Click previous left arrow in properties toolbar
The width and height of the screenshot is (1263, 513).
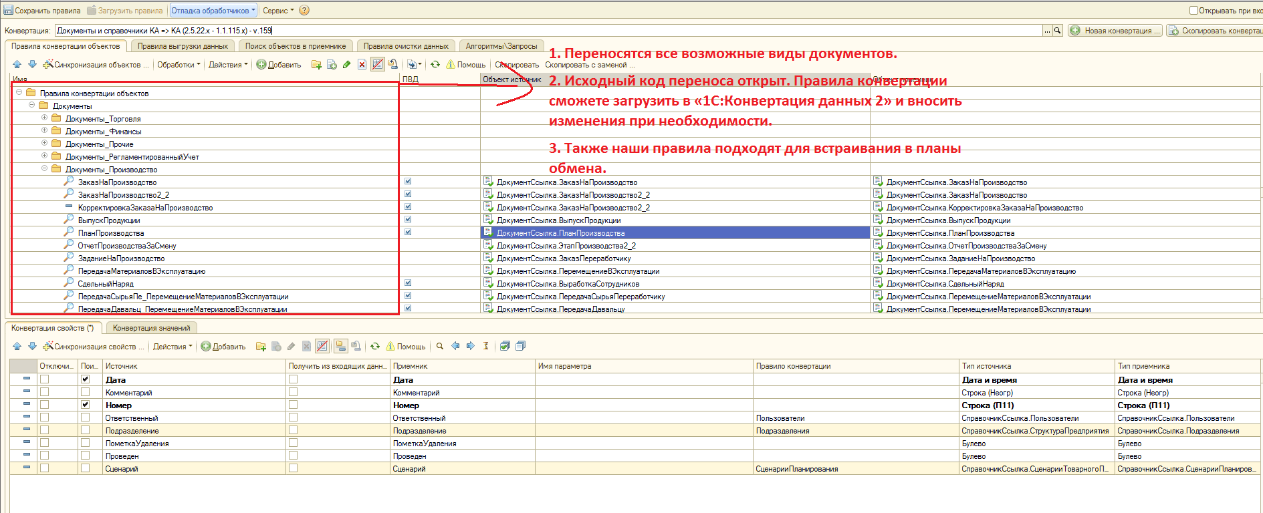[x=456, y=346]
